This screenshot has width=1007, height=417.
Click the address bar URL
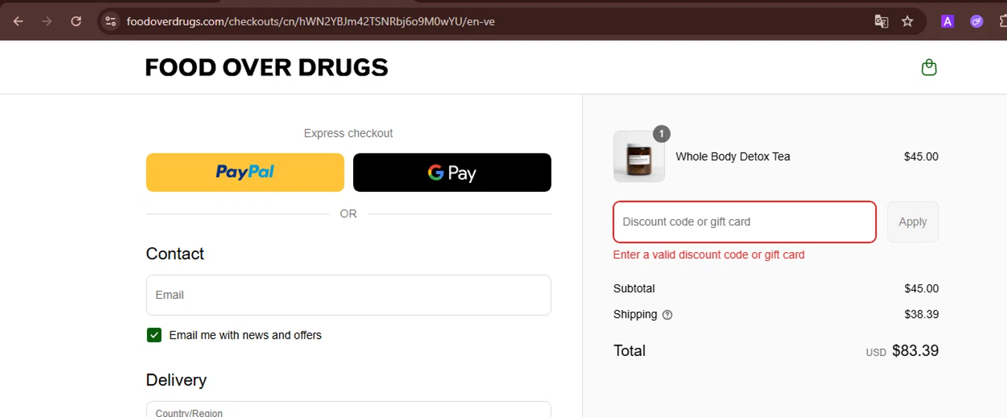point(311,21)
